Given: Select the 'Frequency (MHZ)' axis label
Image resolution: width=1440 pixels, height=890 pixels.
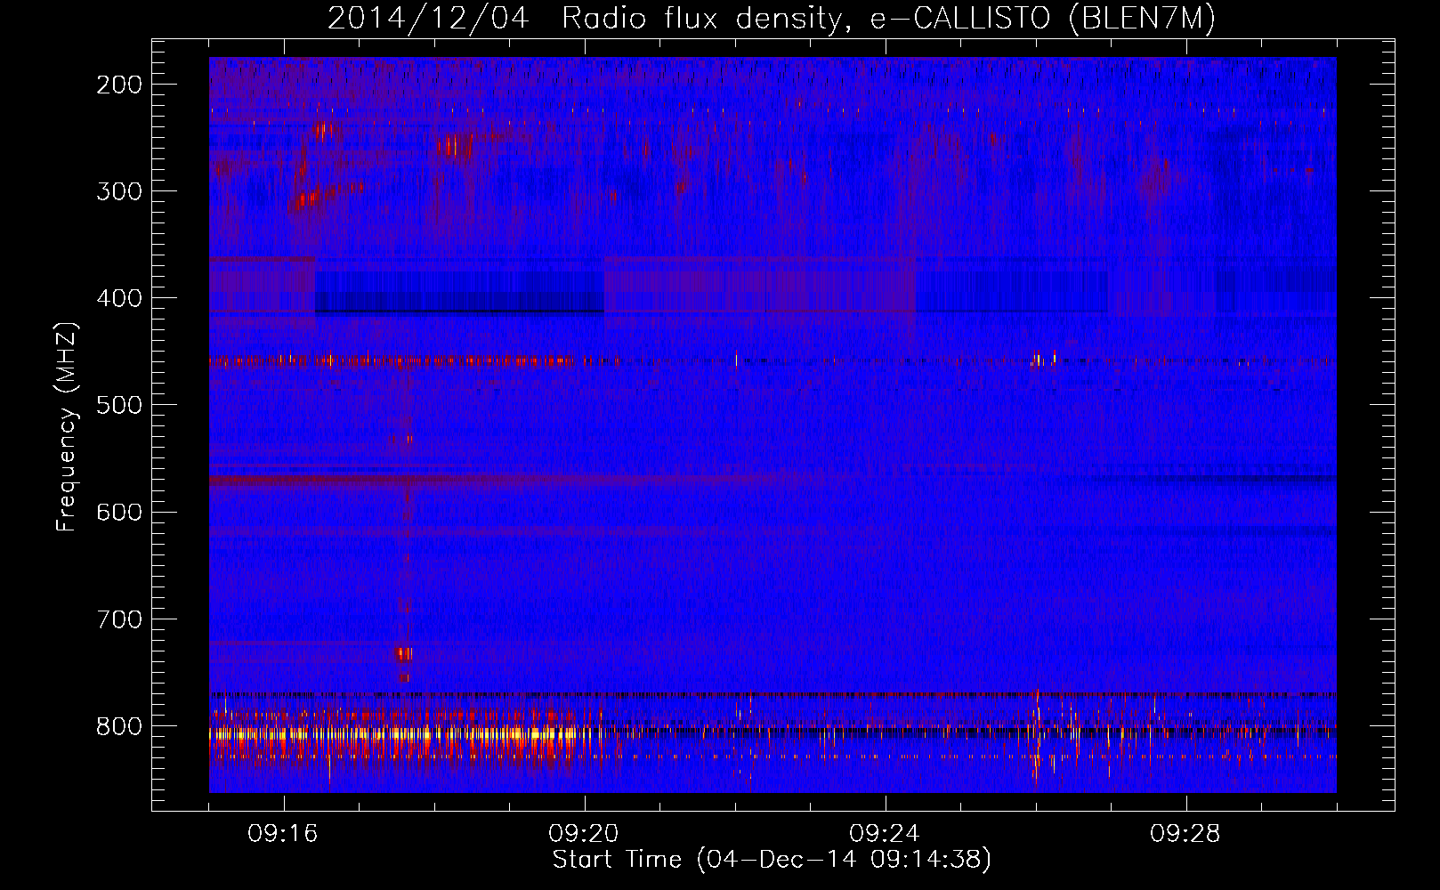Looking at the screenshot, I should click(67, 427).
